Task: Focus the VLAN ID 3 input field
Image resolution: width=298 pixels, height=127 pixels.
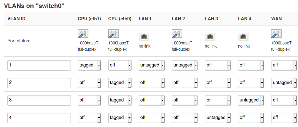Action: (x=39, y=100)
